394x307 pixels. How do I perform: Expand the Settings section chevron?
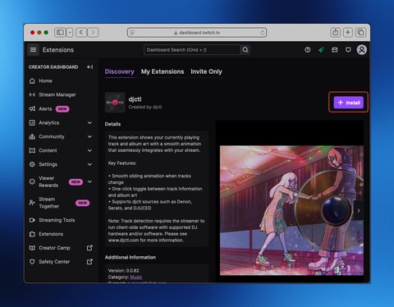coord(89,164)
